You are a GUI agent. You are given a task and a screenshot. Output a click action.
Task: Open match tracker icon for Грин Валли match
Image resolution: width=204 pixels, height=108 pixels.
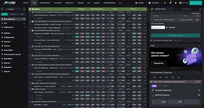coord(62,86)
